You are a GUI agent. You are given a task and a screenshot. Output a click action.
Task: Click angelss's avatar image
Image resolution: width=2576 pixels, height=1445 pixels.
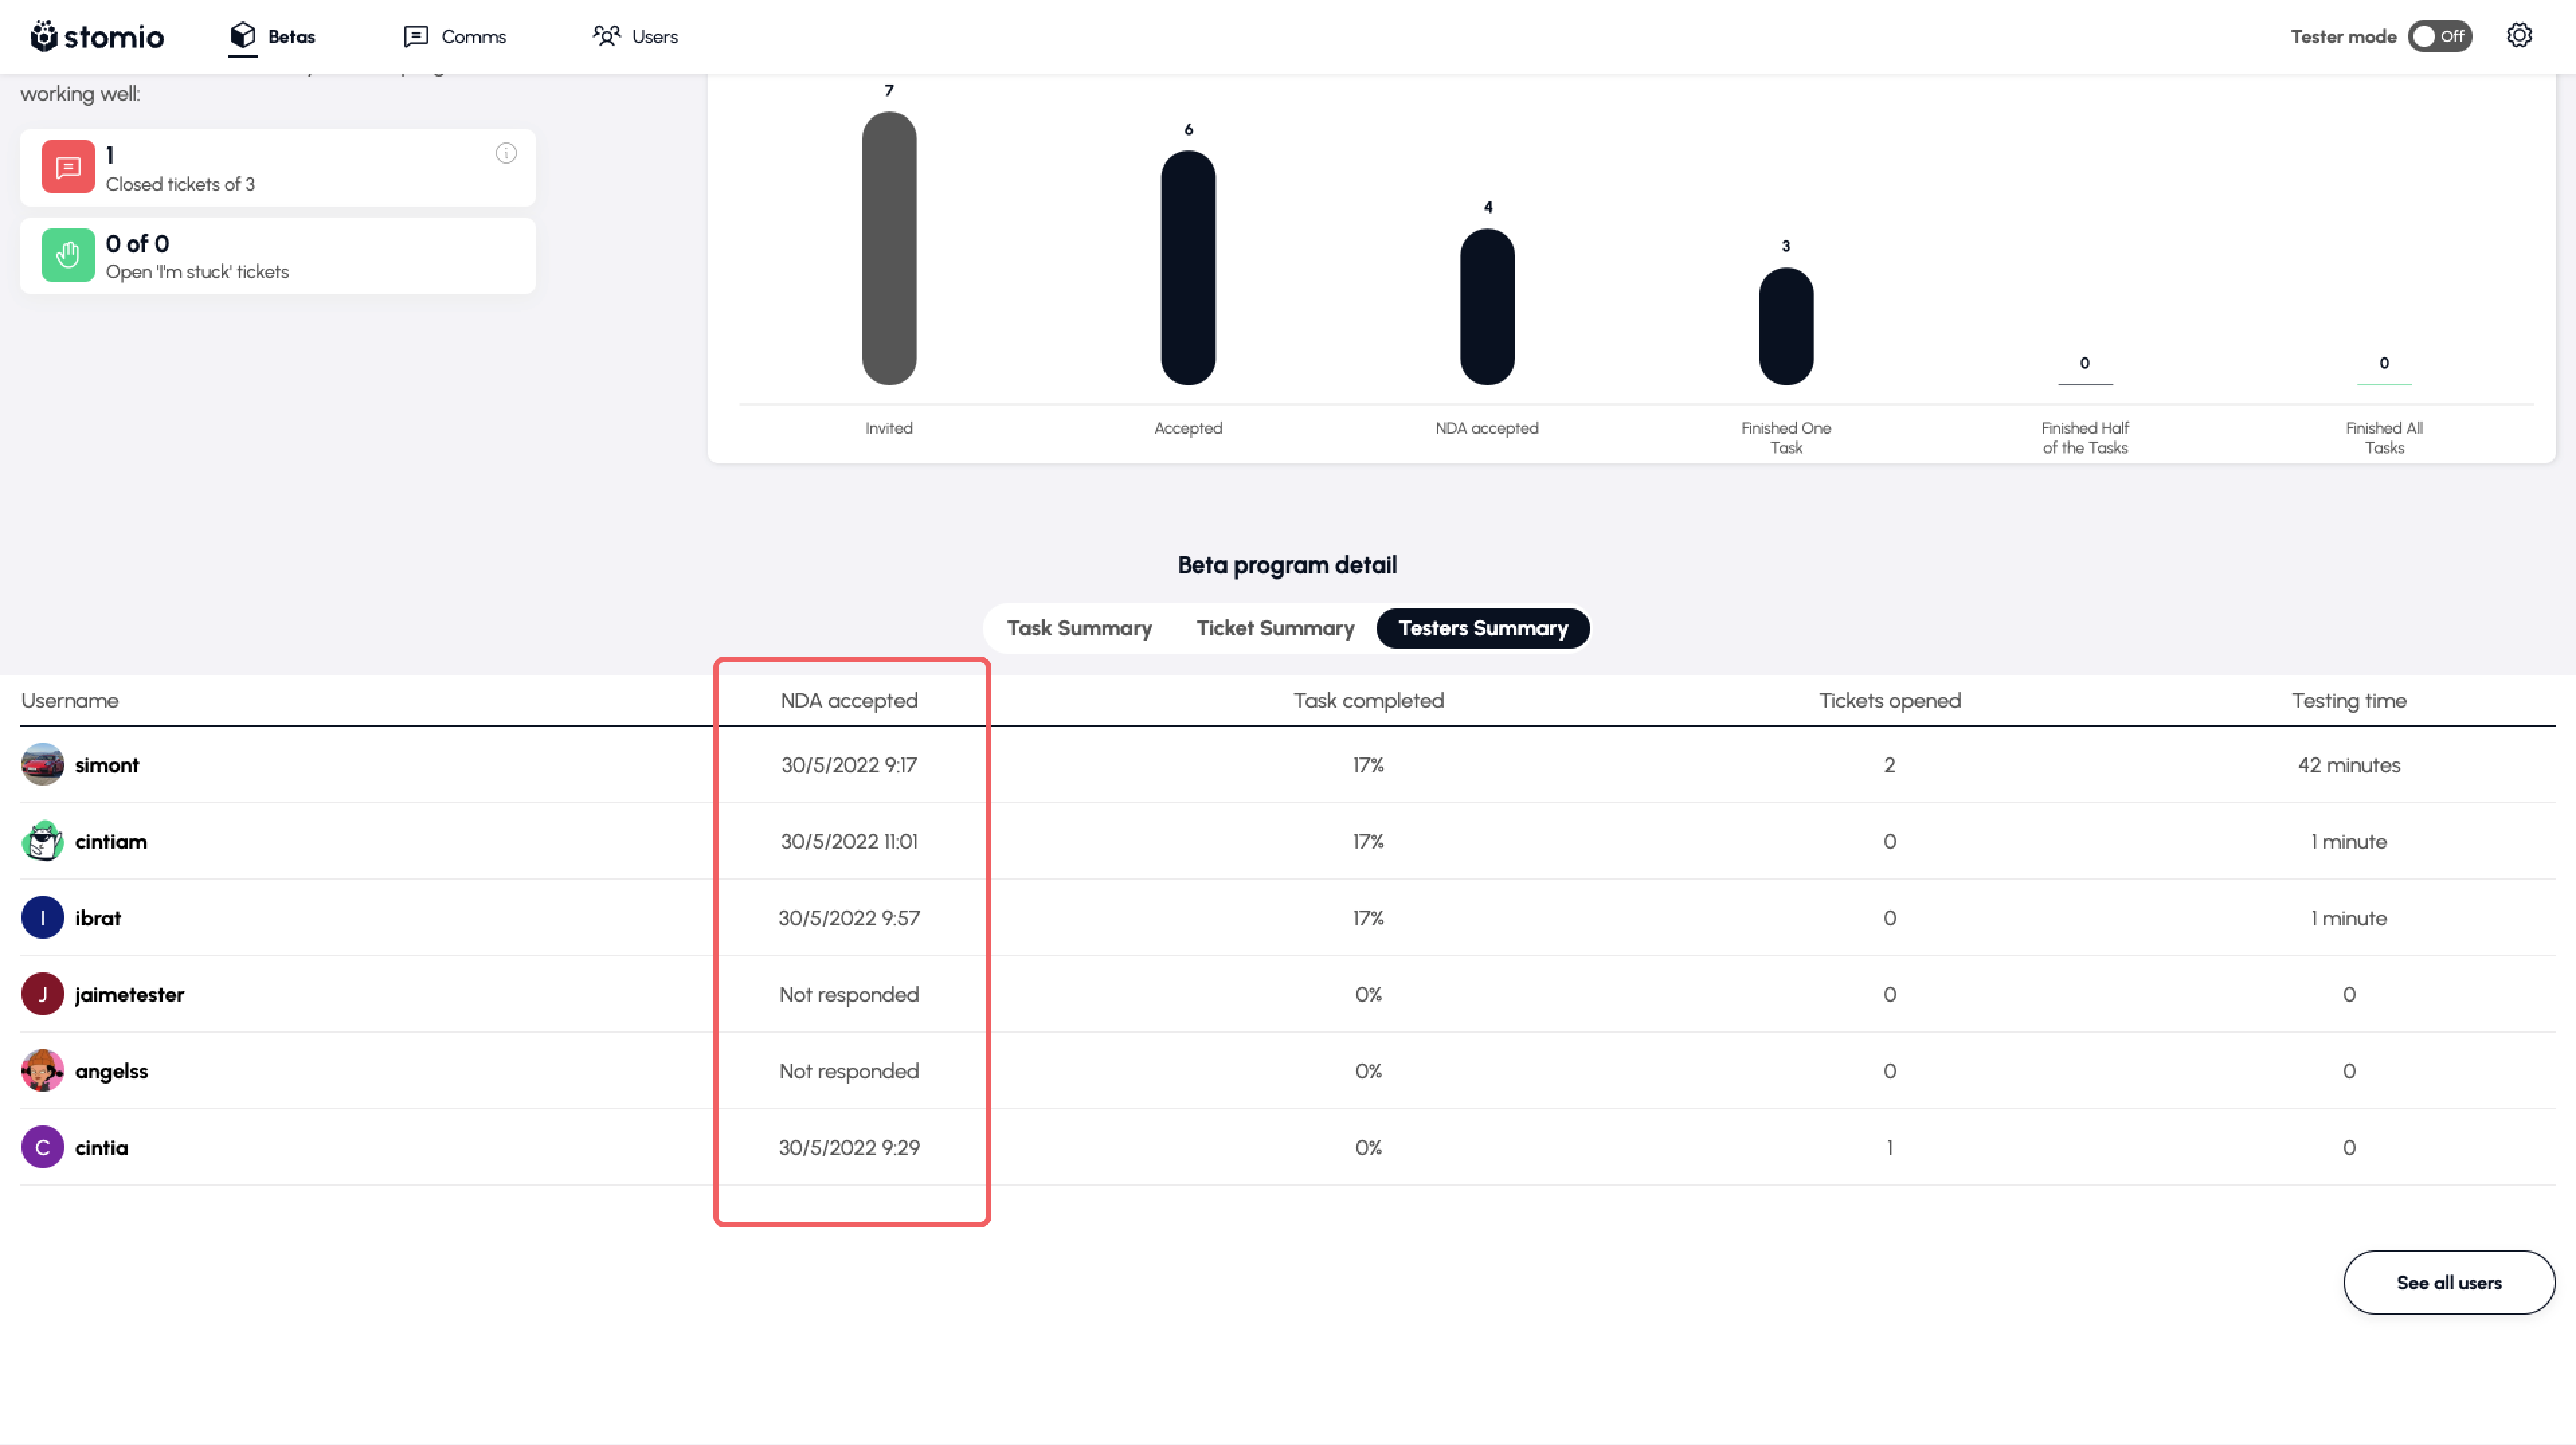click(42, 1071)
